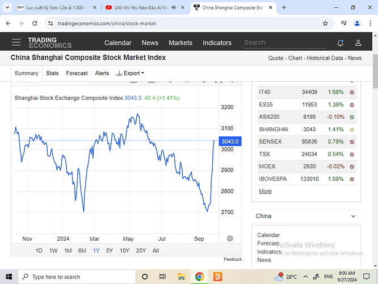This screenshot has width=378, height=284.
Task: Go back to previous page
Action: [x=8, y=23]
